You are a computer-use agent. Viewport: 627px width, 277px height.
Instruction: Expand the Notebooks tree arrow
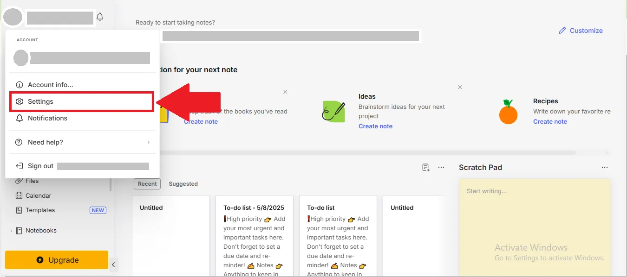click(x=11, y=230)
